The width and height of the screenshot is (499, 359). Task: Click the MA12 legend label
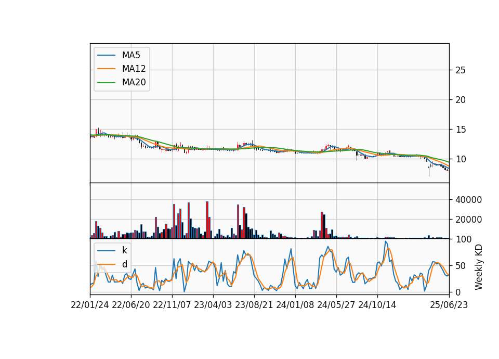point(134,69)
